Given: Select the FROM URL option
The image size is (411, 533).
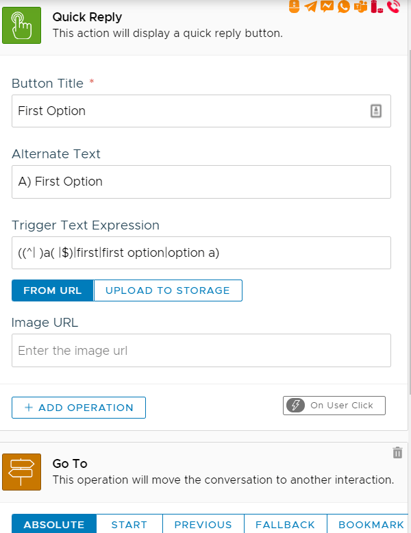Looking at the screenshot, I should point(53,290).
